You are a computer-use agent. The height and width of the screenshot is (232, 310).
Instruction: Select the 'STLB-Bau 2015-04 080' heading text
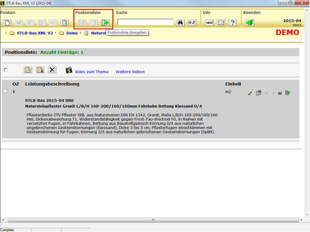point(49,100)
